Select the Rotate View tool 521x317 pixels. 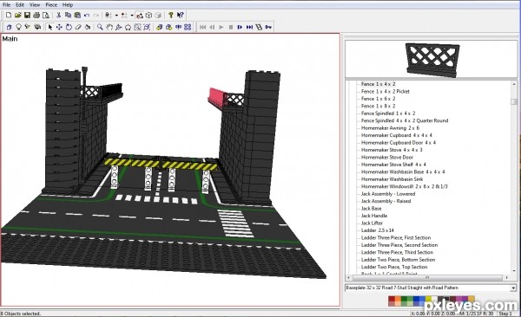[x=119, y=27]
